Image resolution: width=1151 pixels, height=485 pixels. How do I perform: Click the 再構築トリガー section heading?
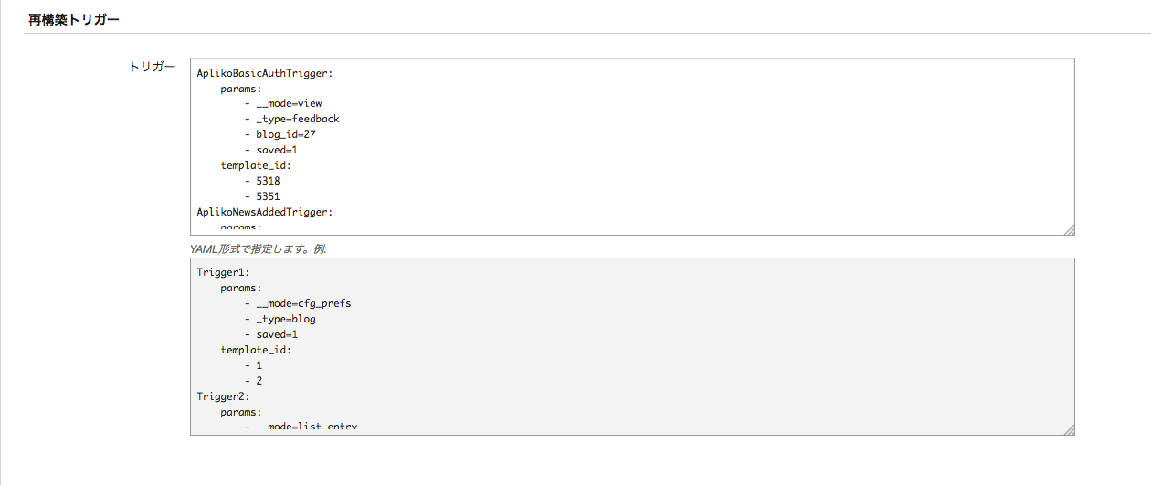[x=74, y=19]
